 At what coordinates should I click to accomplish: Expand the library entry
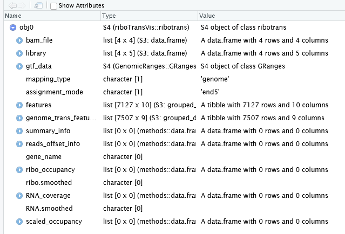tap(19, 53)
